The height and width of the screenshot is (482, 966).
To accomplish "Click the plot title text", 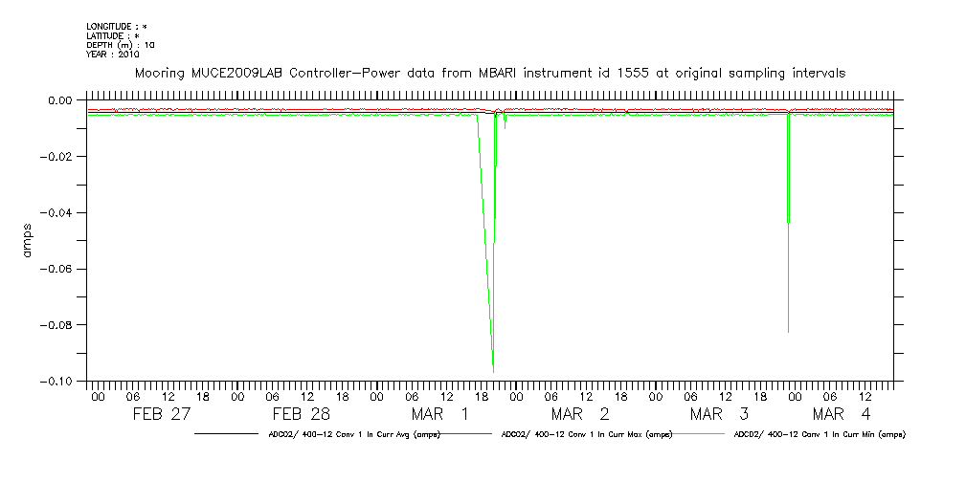I will point(489,74).
